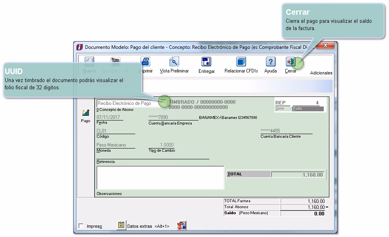Screen dimensions: 389x237
Task: Click the application icon in title bar
Action: (79, 47)
